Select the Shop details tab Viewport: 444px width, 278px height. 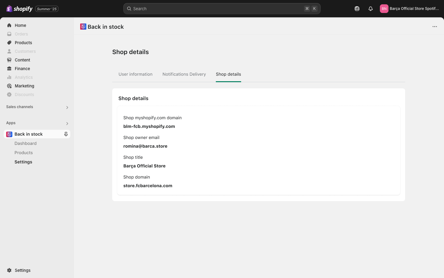[x=228, y=74]
